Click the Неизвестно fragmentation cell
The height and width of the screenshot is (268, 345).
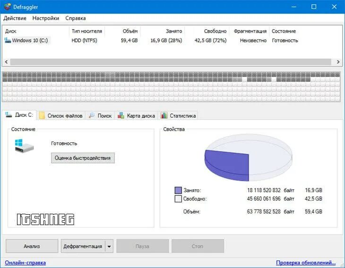(x=253, y=41)
